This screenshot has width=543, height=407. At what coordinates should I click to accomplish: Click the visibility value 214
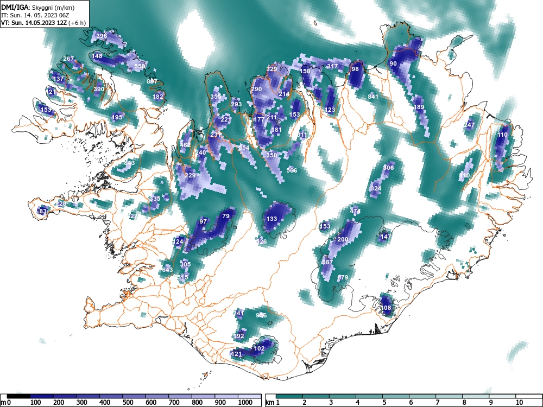point(284,94)
